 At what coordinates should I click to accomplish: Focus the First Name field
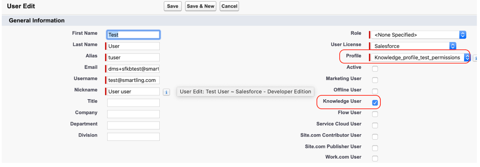click(133, 35)
